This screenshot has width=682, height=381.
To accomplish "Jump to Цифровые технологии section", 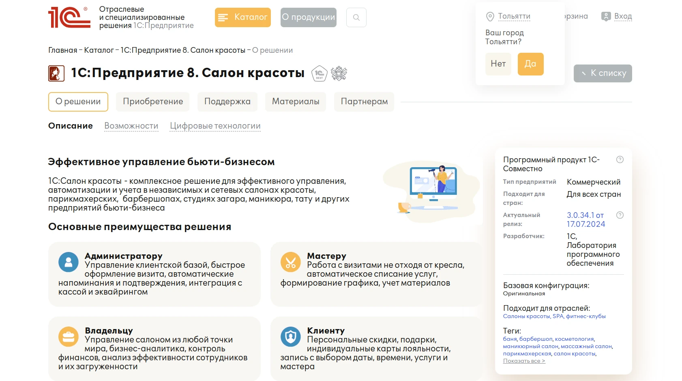I will click(x=215, y=126).
